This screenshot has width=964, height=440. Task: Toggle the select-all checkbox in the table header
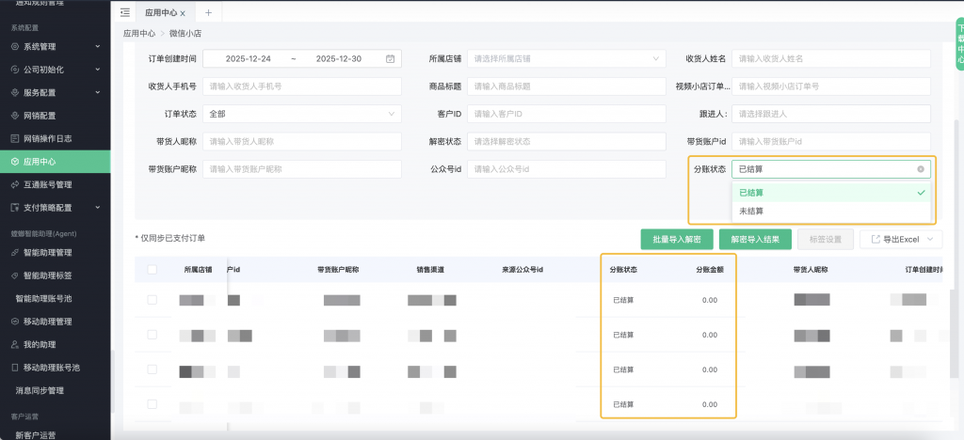[x=153, y=270]
